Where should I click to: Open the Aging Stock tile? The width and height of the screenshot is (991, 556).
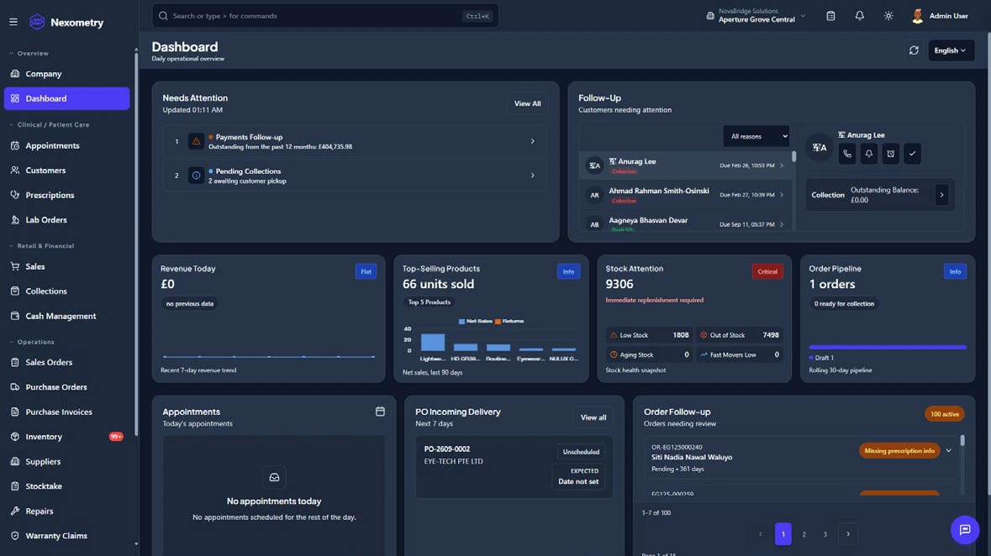(648, 355)
